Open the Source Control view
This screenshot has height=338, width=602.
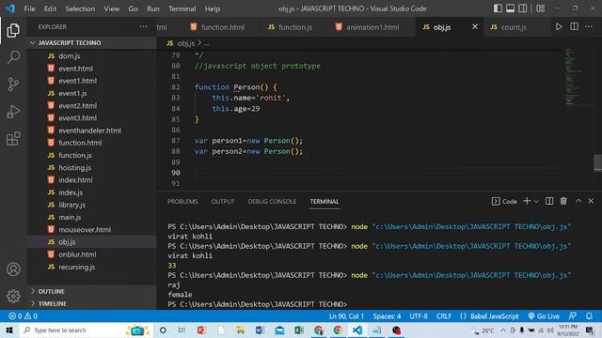tap(13, 84)
